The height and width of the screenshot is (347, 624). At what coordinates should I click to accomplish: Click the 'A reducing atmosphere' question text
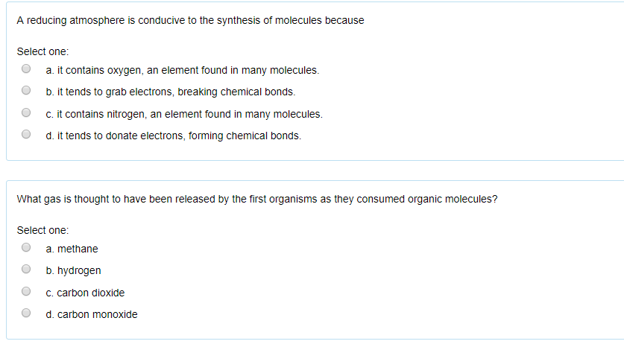190,21
